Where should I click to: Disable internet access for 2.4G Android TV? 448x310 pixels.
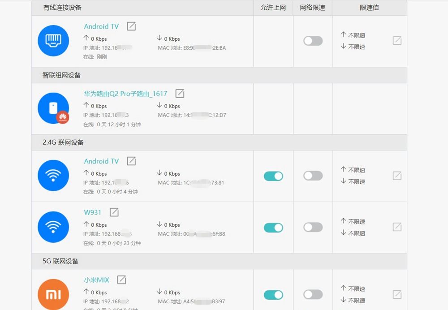coord(273,176)
